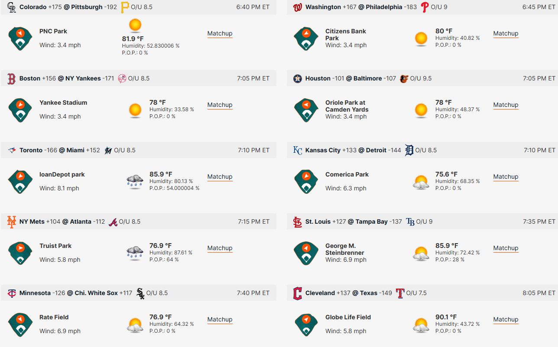Viewport: 558px width, 347px height.
Task: Open Matchup for St. Louis @ Tampa Bay
Action: coord(506,248)
